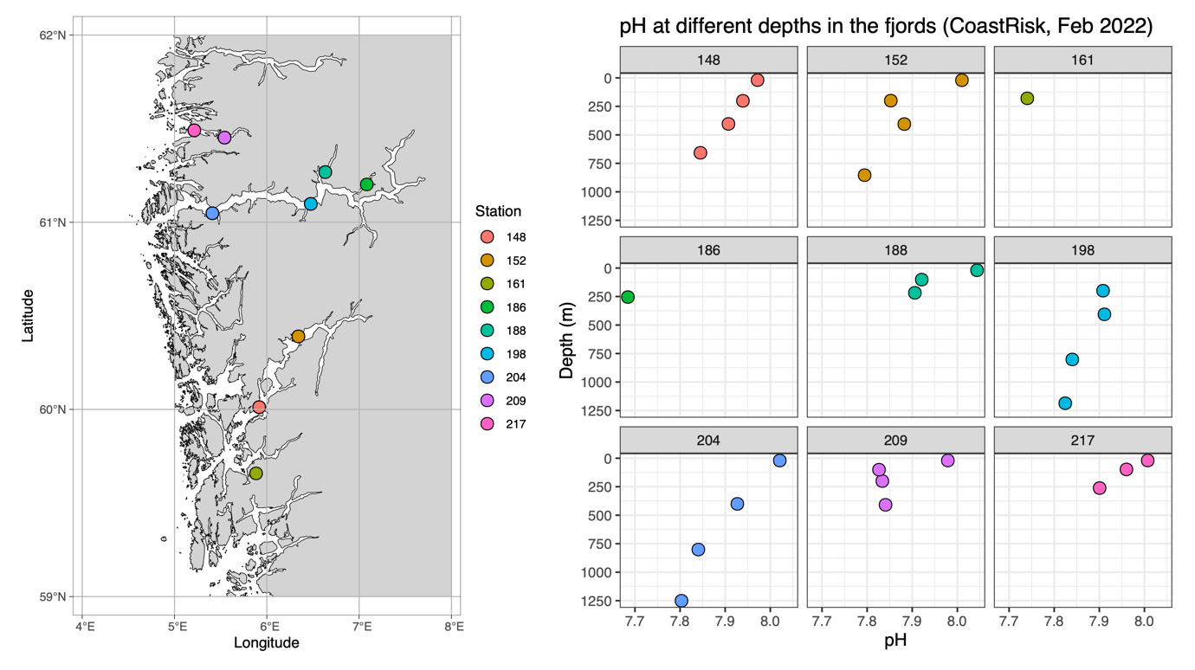The height and width of the screenshot is (670, 1195).
Task: Pick the station 217 pink legend swatch
Action: coord(488,424)
